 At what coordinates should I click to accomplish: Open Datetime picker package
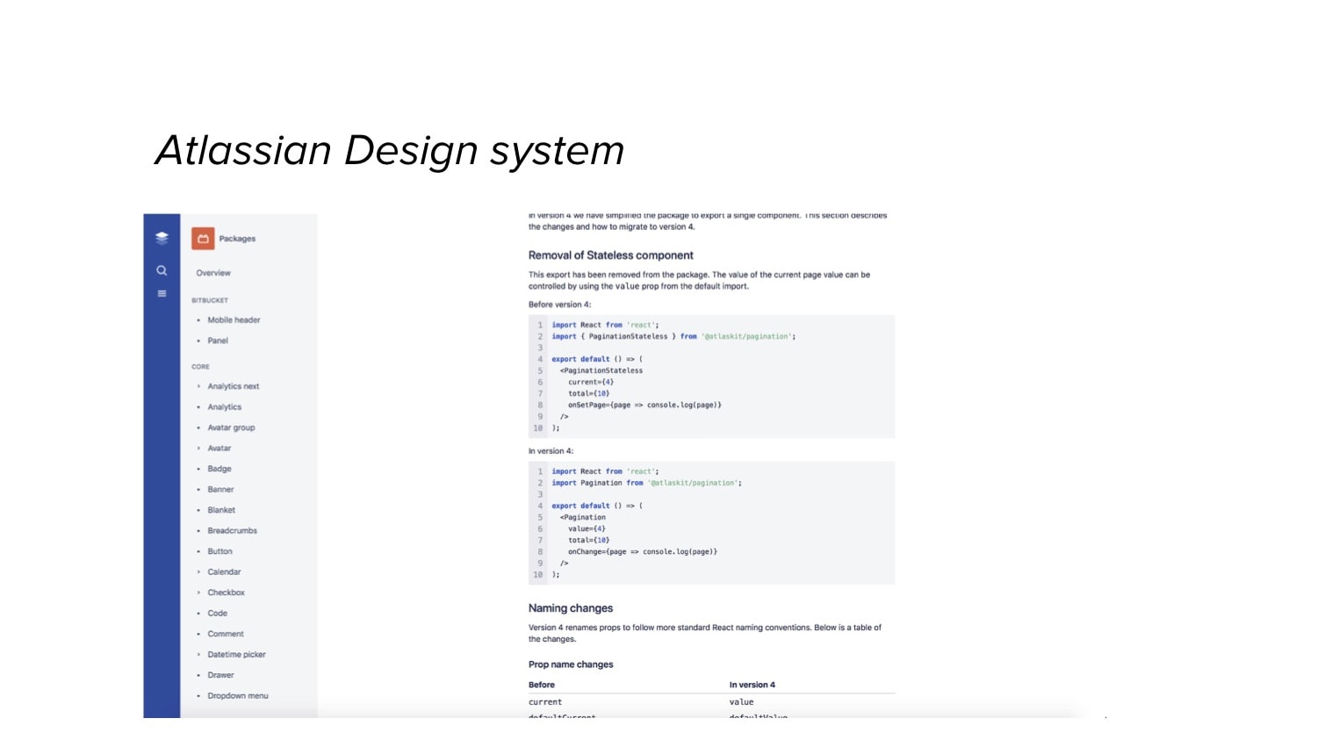pos(236,655)
